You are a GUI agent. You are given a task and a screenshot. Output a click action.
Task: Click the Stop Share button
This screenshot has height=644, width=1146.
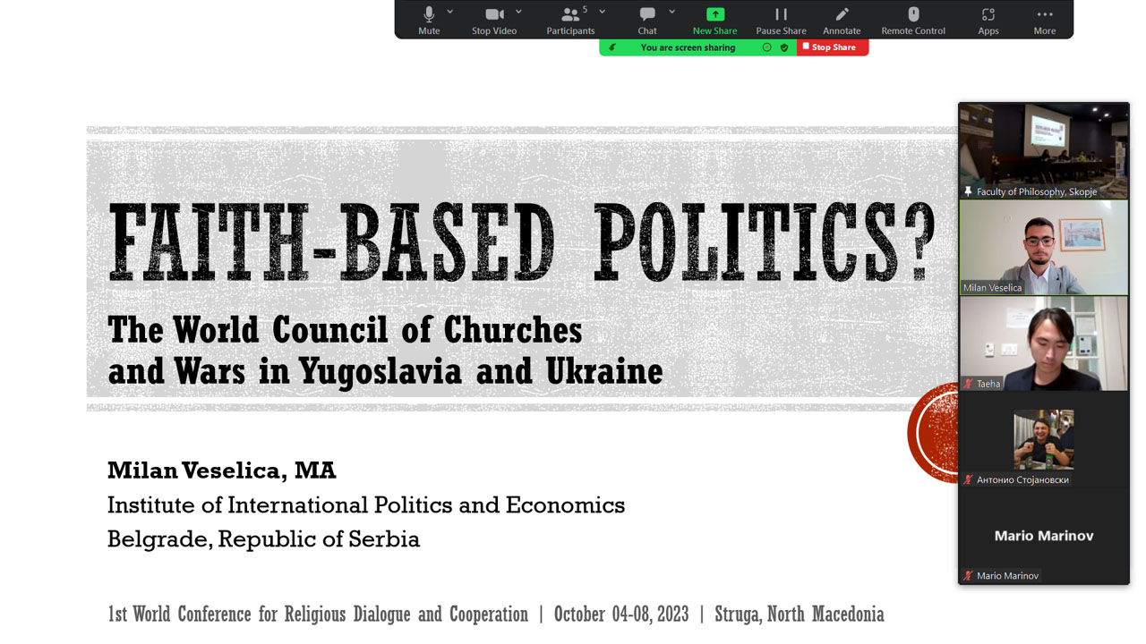point(832,47)
